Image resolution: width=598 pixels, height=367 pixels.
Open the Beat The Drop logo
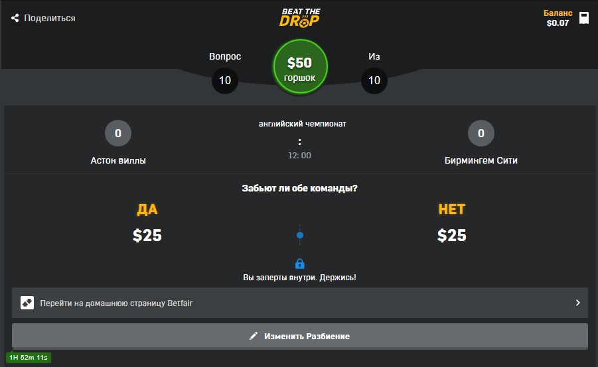coord(300,18)
